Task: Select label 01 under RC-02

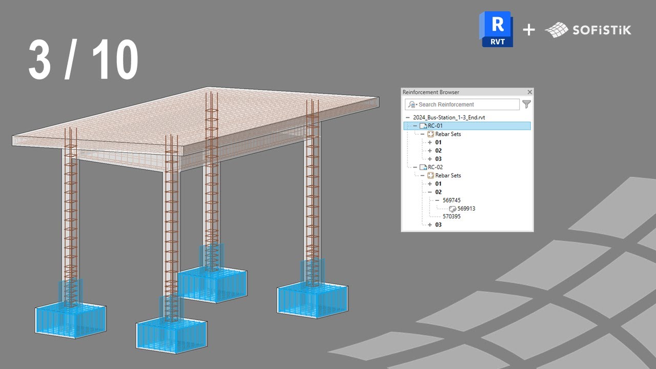Action: [x=438, y=183]
